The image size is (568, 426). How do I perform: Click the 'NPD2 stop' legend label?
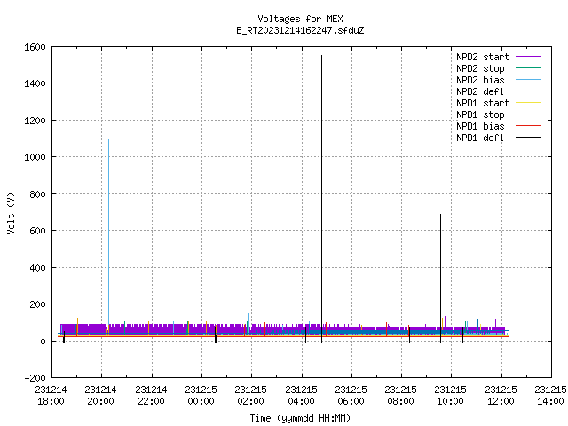480,68
